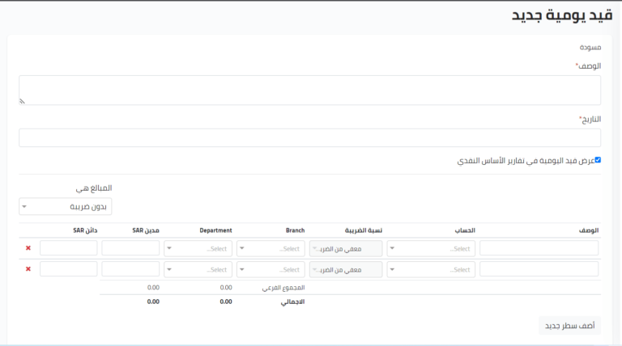Delete the first journal line row
Image resolution: width=622 pixels, height=346 pixels.
coord(28,248)
